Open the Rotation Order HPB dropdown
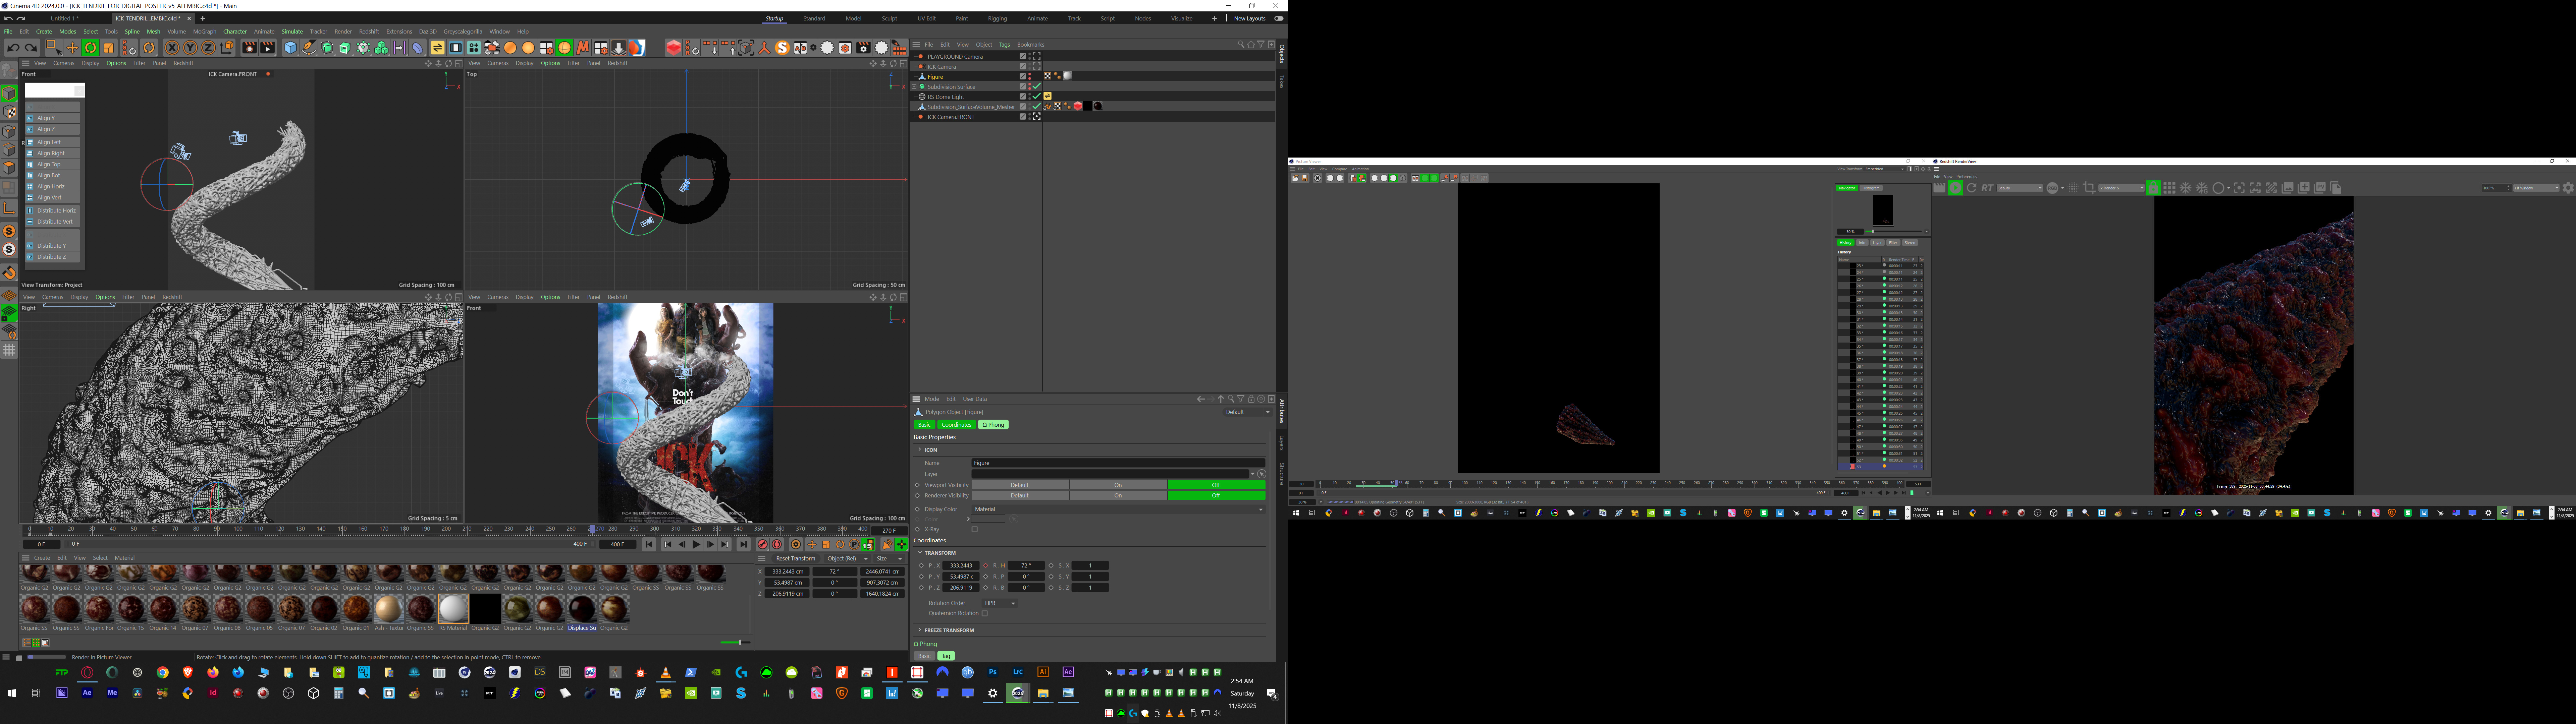This screenshot has width=2576, height=724. (x=1000, y=603)
